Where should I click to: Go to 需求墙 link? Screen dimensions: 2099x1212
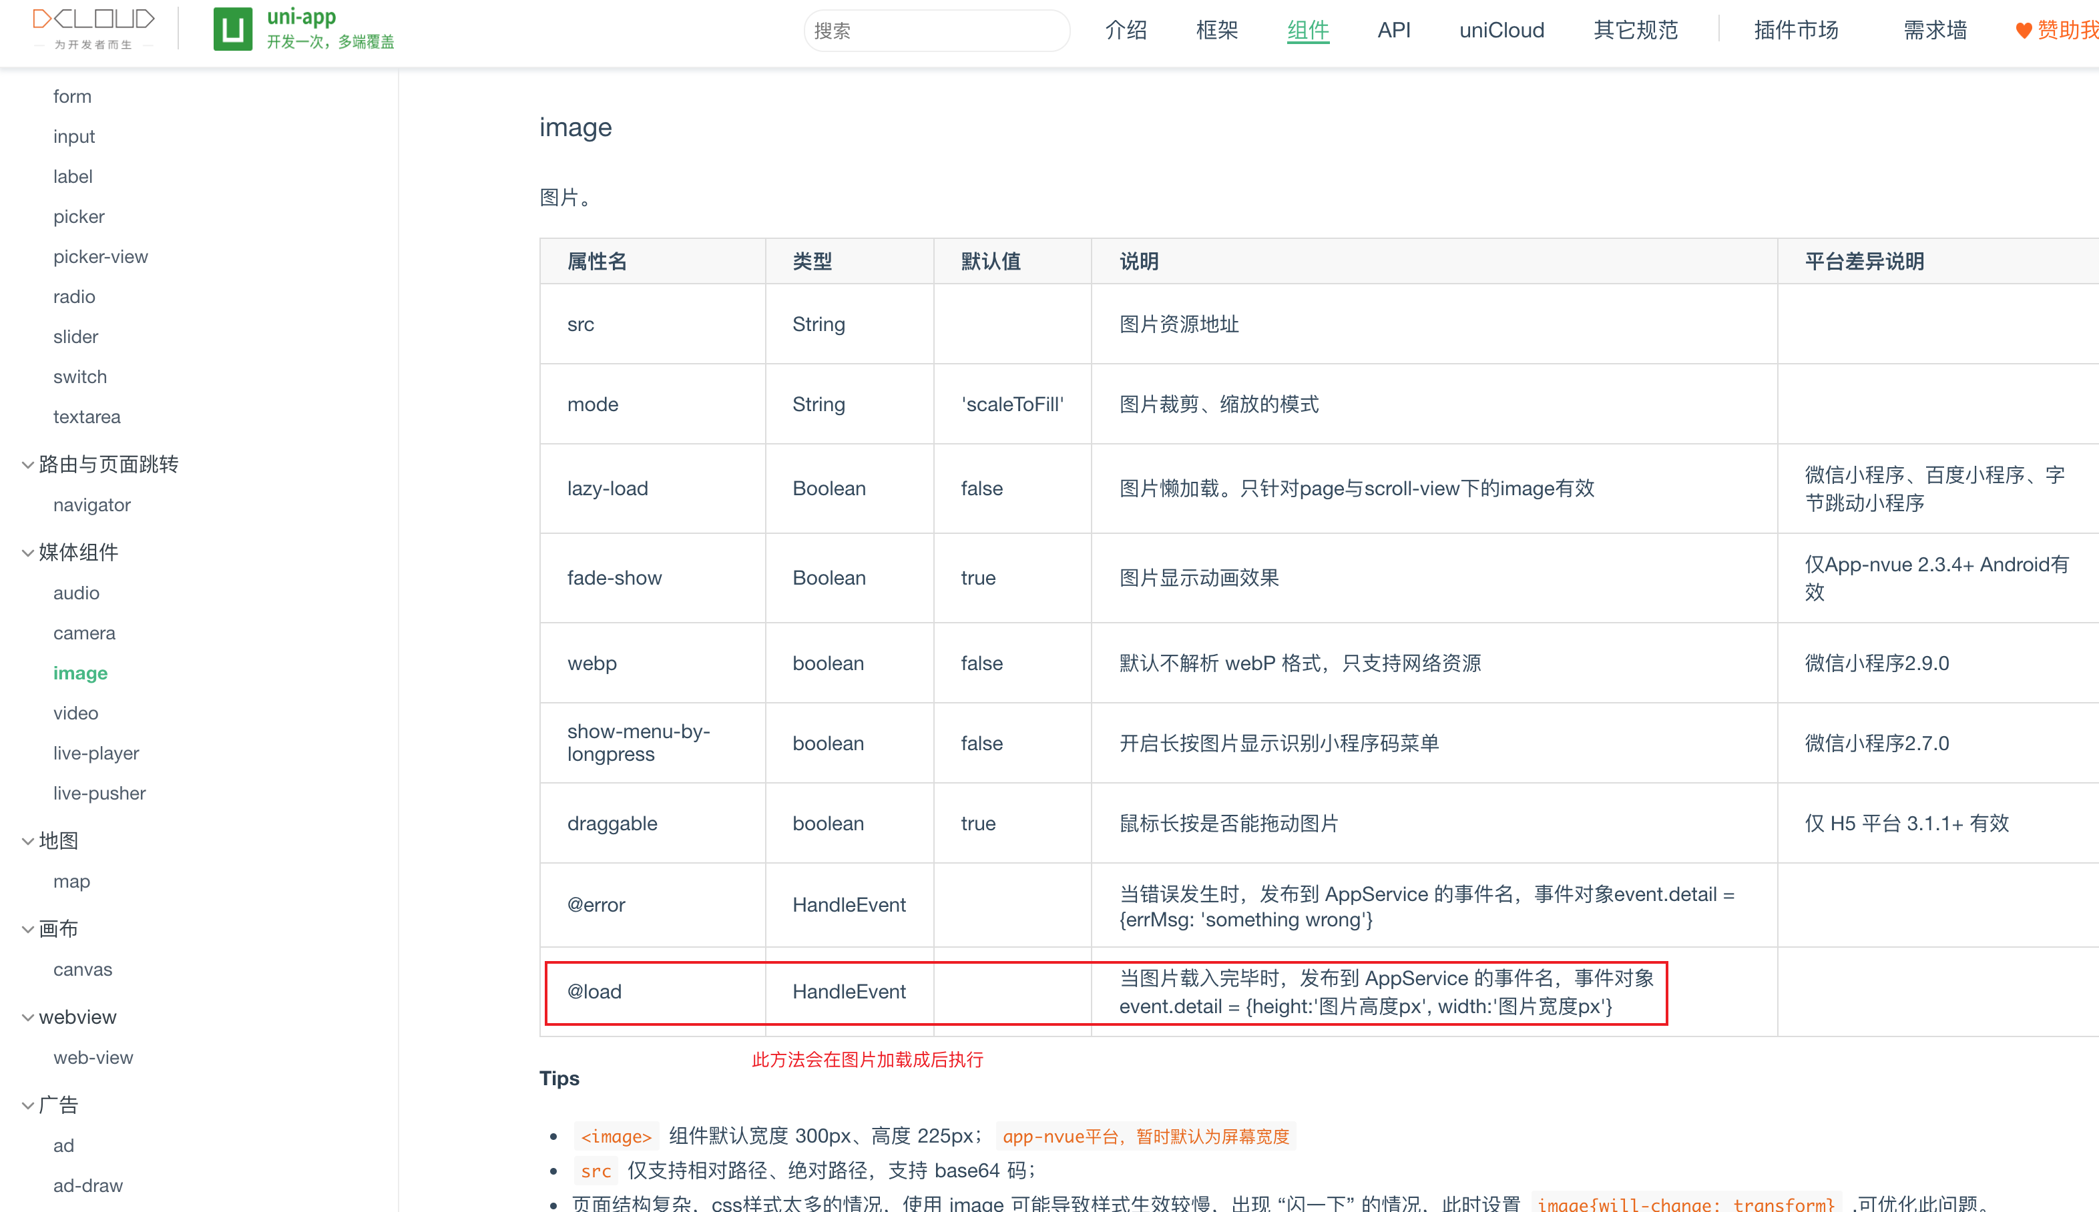1935,31
